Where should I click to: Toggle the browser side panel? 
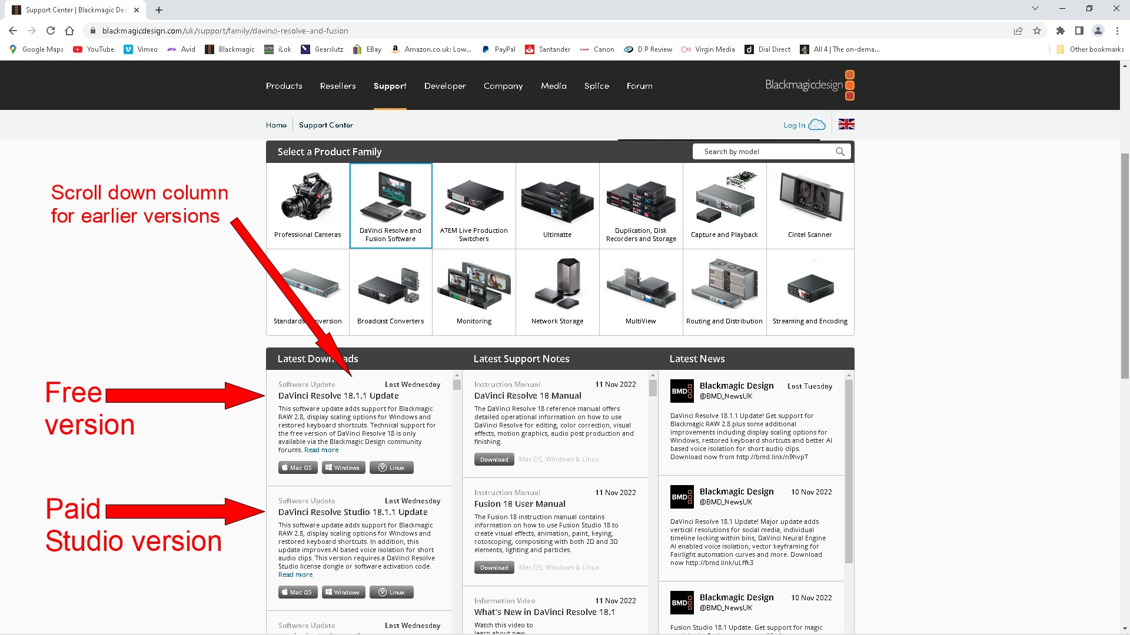[1079, 31]
